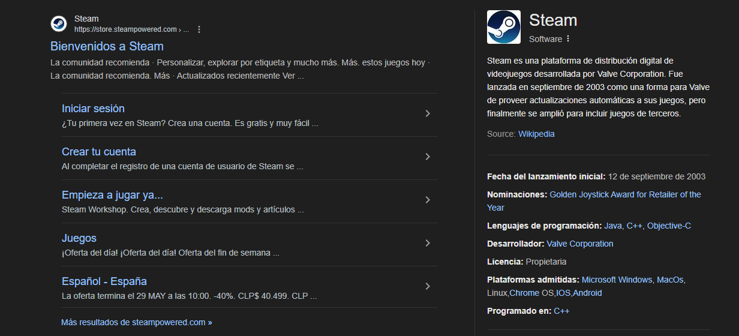The width and height of the screenshot is (739, 336).
Task: Click the Chrome OS platform link
Action: tap(531, 293)
